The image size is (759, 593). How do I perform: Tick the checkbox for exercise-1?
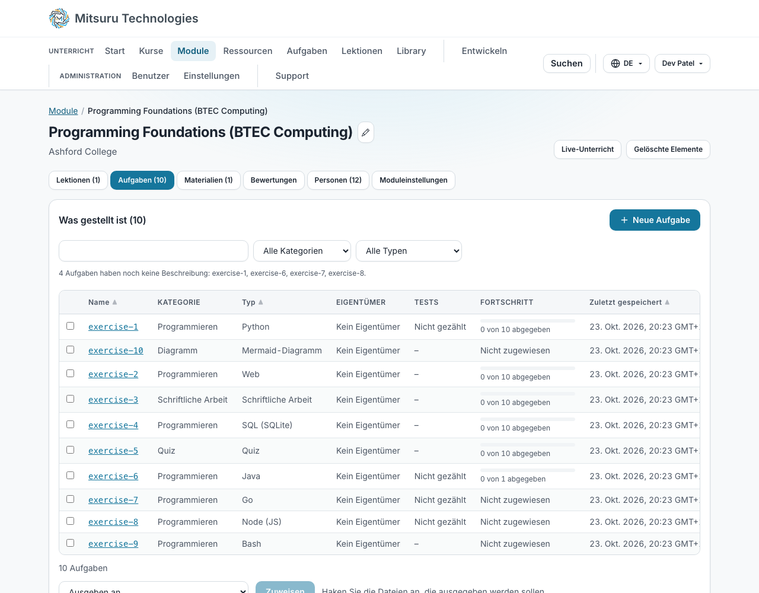pos(71,326)
